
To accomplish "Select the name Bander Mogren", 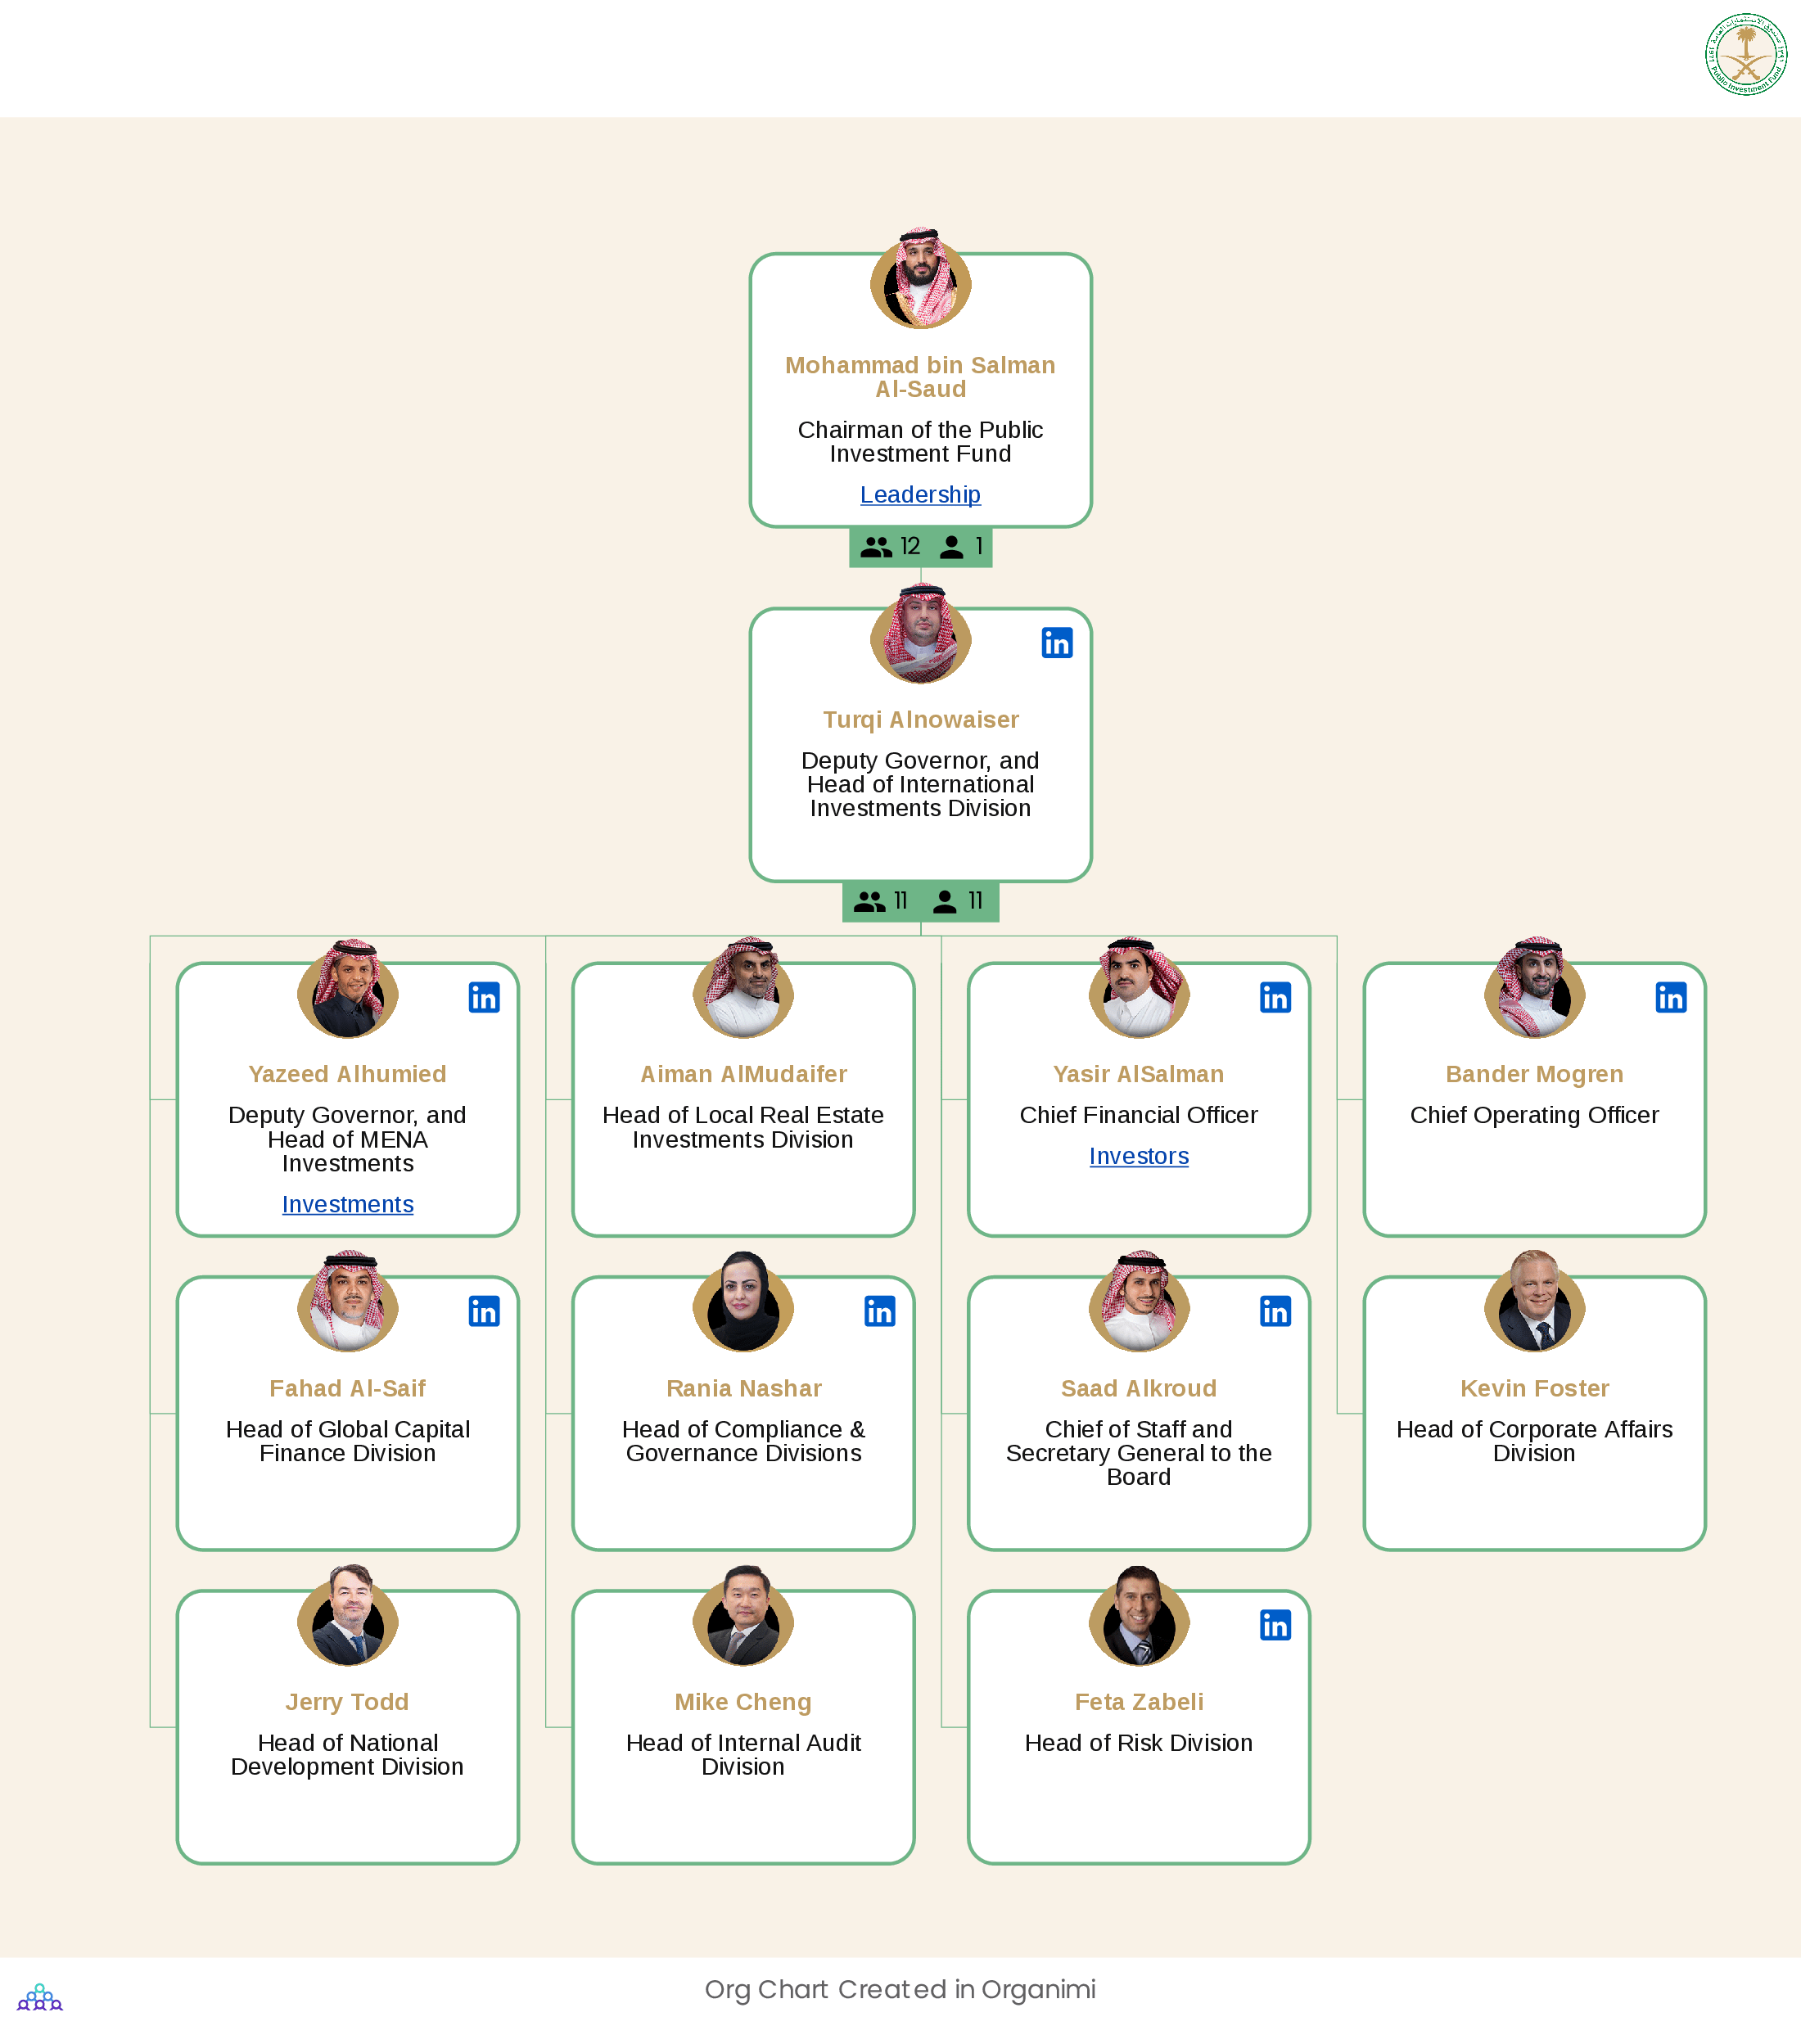I will [1535, 1074].
